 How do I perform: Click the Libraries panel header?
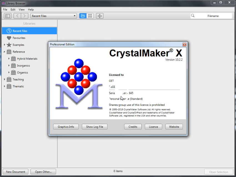tap(29, 24)
